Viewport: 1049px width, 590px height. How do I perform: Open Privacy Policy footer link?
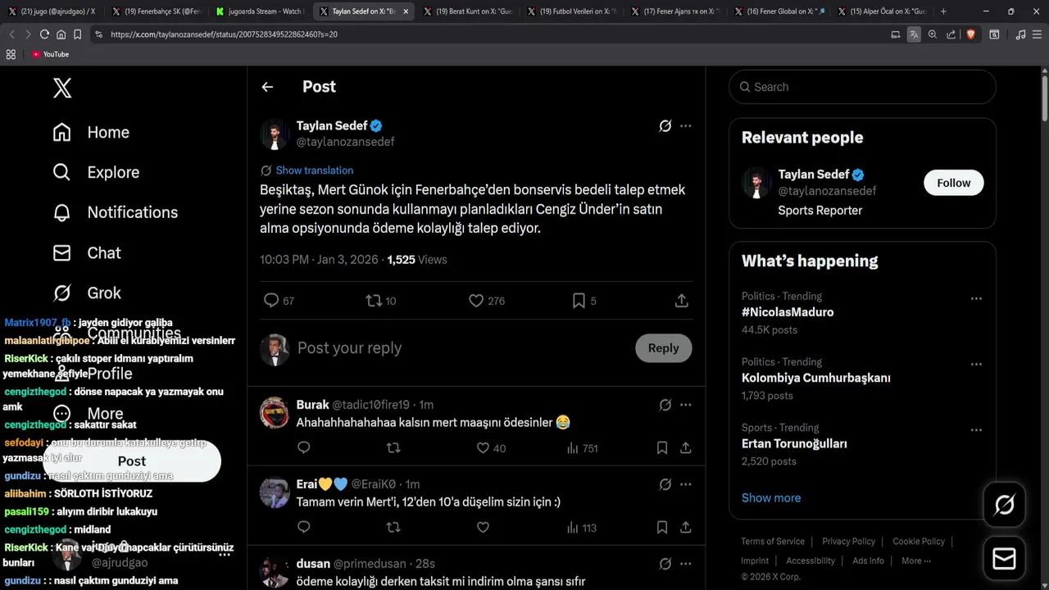click(849, 541)
